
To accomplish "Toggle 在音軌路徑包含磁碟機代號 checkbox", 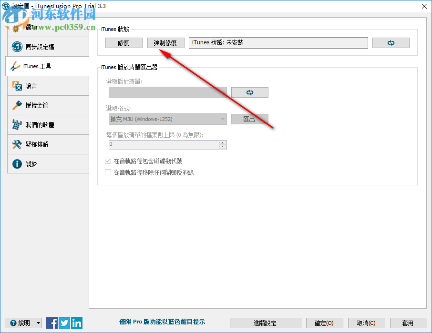I will tap(108, 161).
